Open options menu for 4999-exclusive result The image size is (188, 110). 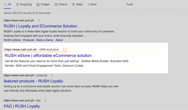(64, 50)
